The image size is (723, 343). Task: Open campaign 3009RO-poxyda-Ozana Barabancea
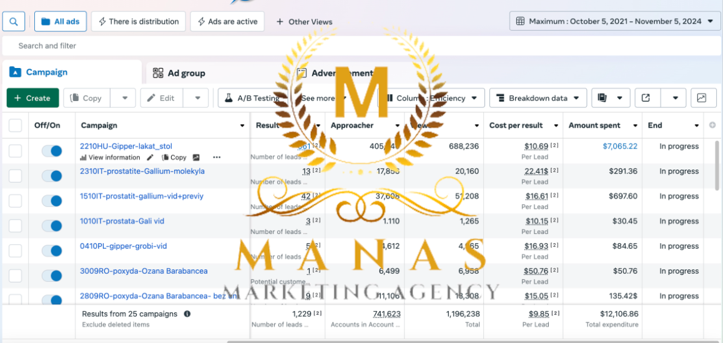pyautogui.click(x=144, y=271)
